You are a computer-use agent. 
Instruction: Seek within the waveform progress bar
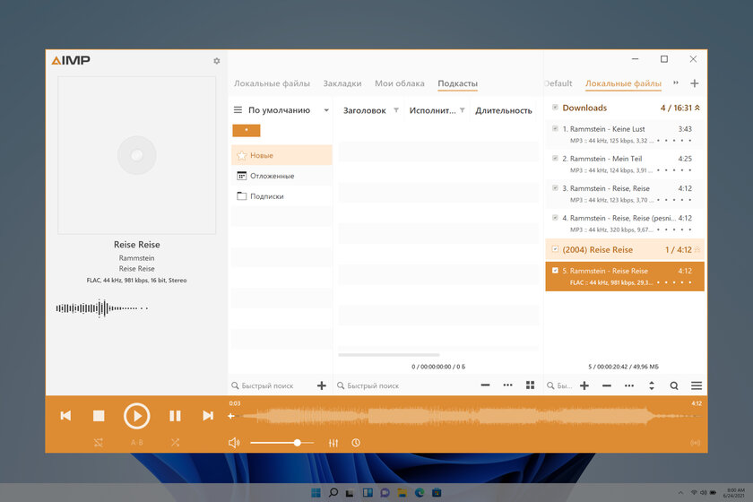(x=465, y=416)
